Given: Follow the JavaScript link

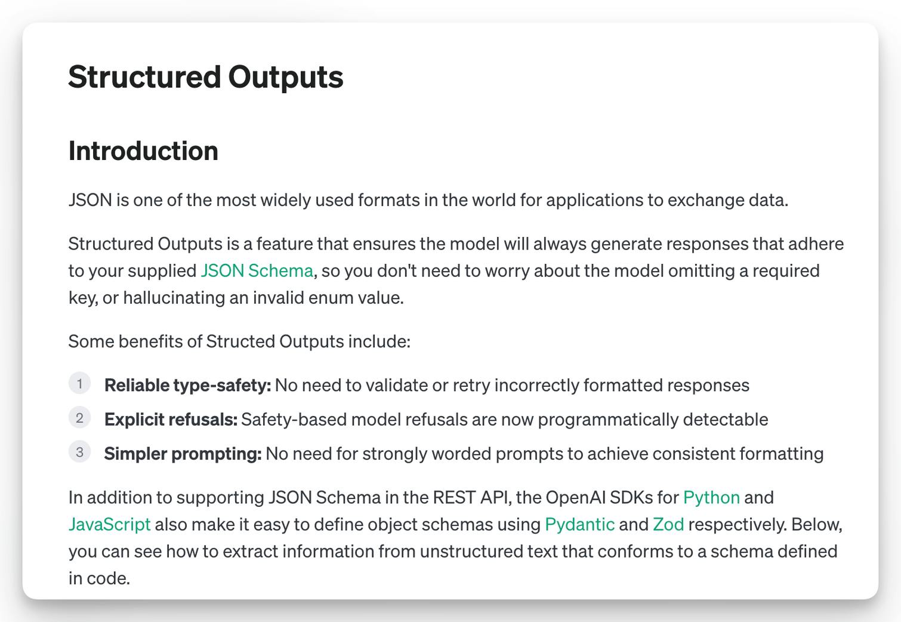Looking at the screenshot, I should (109, 524).
